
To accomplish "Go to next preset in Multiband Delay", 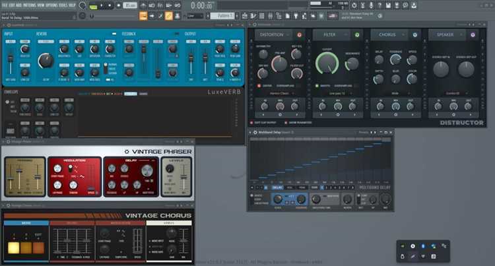I will pyautogui.click(x=374, y=132).
